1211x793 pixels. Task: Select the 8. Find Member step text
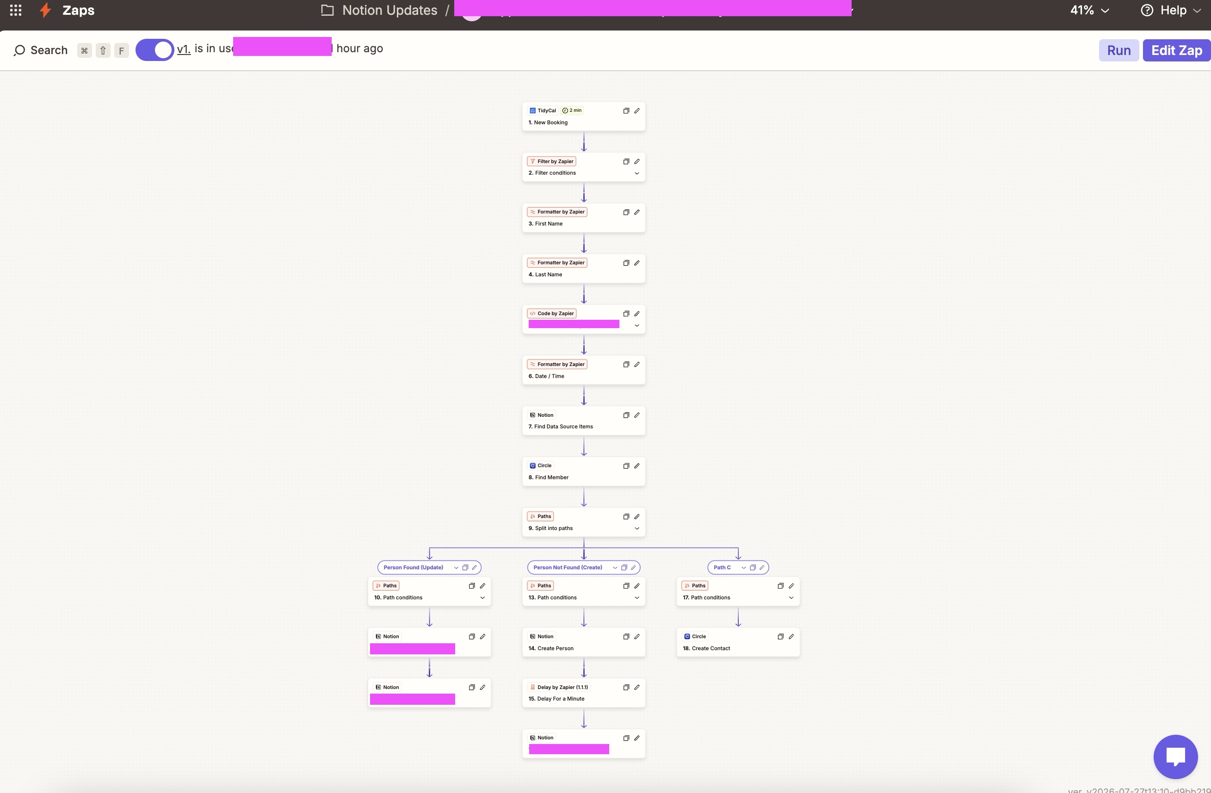[548, 478]
